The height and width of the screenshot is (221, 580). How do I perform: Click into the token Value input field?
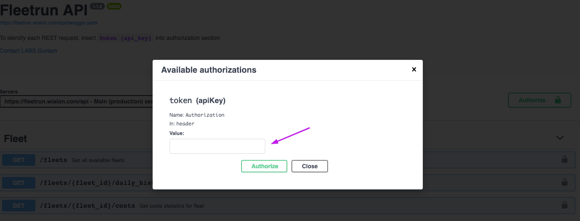[x=217, y=146]
